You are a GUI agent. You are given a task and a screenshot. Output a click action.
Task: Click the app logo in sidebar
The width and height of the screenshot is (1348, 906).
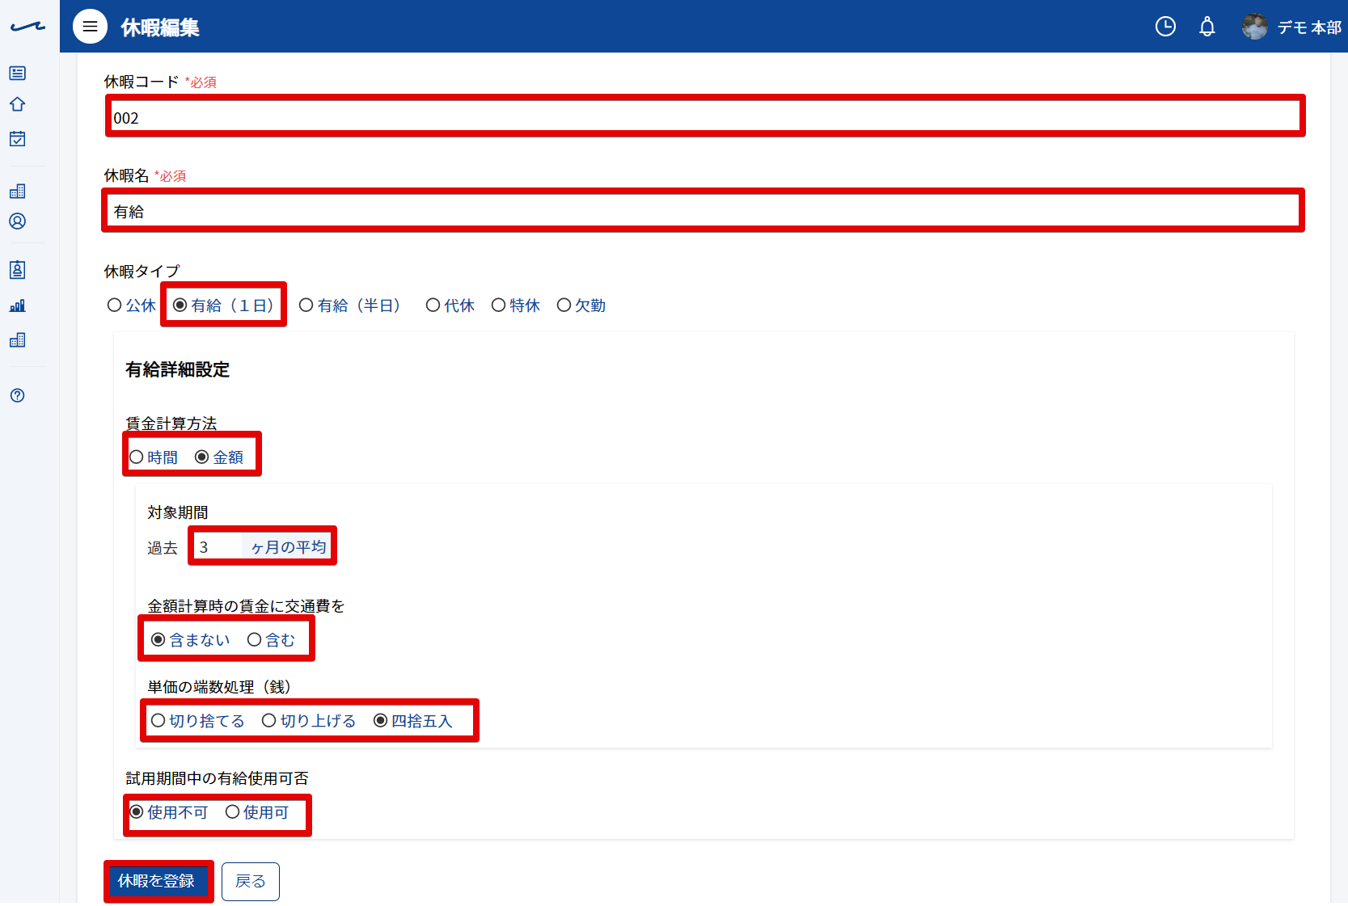(27, 27)
